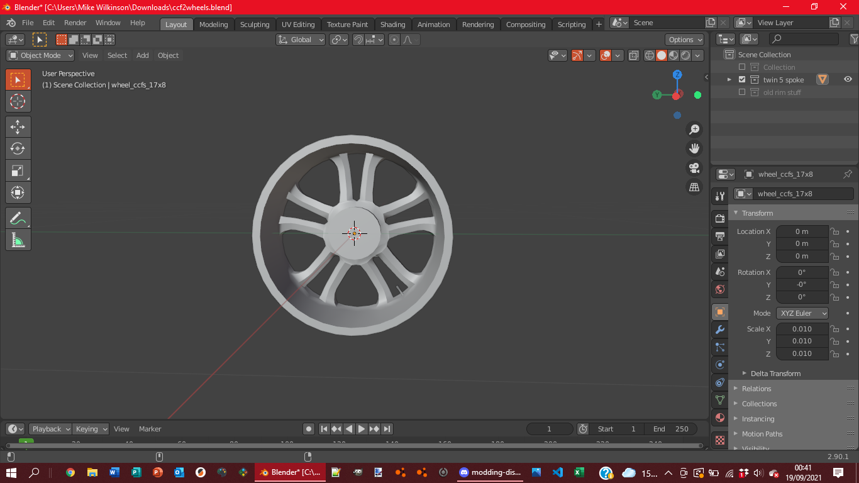The width and height of the screenshot is (859, 483).
Task: Toggle the camera view icon in viewport
Action: (694, 168)
